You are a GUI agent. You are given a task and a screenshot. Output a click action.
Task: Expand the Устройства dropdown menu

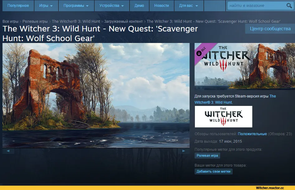[x=112, y=6]
